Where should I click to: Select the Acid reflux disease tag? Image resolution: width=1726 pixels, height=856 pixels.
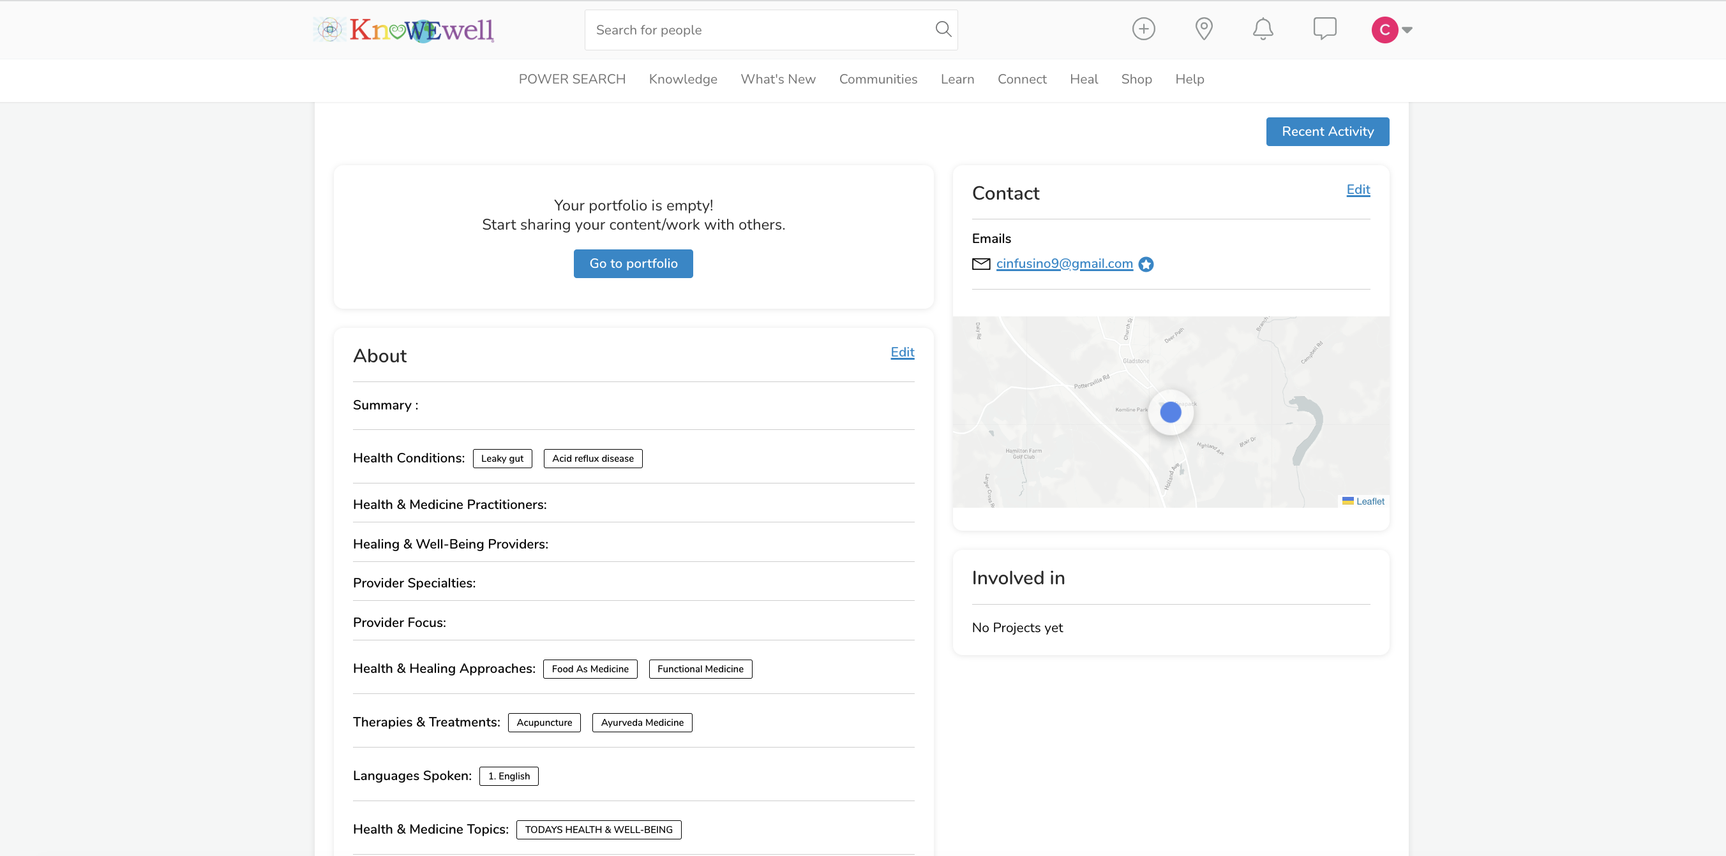(592, 459)
